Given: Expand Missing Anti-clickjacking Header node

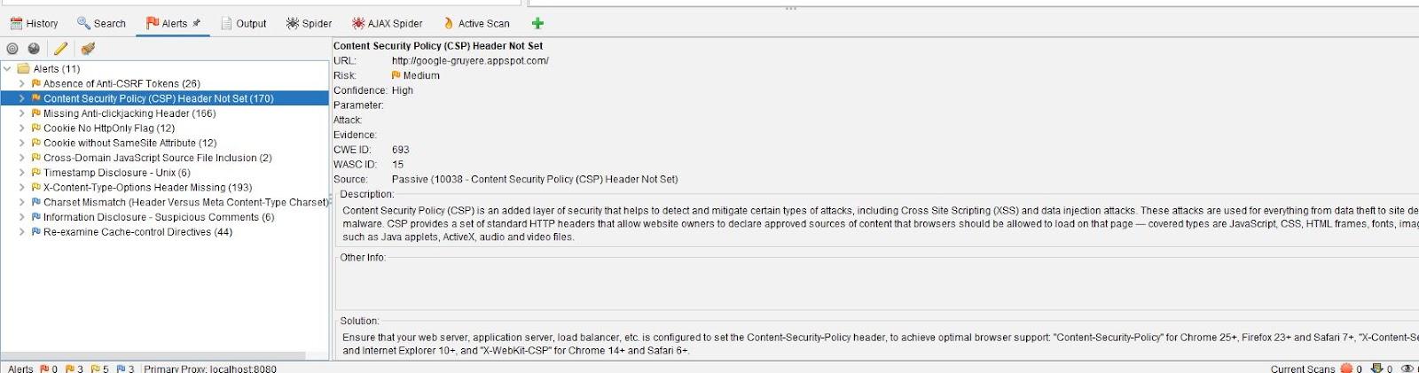Looking at the screenshot, I should tap(22, 113).
